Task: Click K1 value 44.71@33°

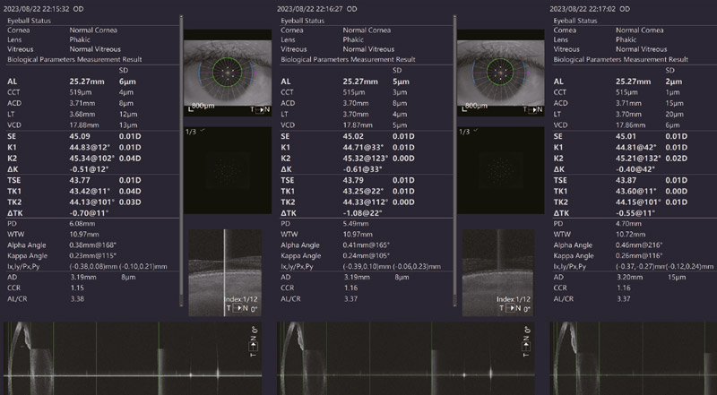Action: tap(363, 147)
